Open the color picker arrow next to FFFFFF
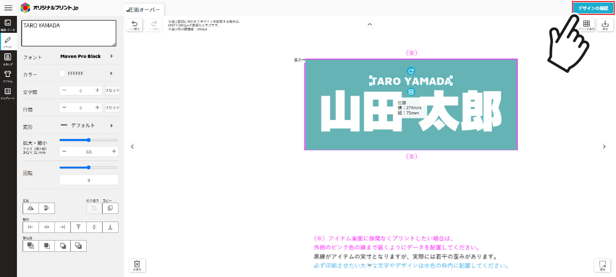This screenshot has height=277, width=616. tap(111, 74)
